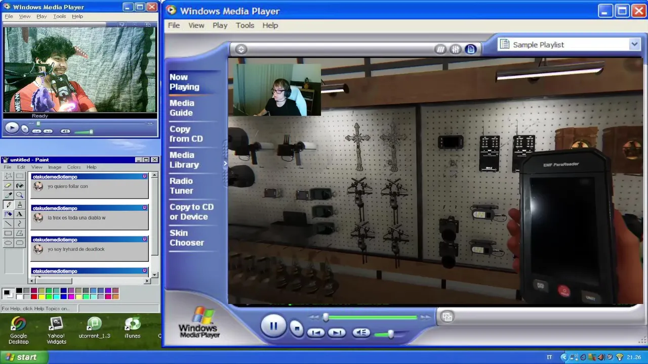This screenshot has height=364, width=648.
Task: Open Help menu in large Media Player
Action: click(270, 25)
